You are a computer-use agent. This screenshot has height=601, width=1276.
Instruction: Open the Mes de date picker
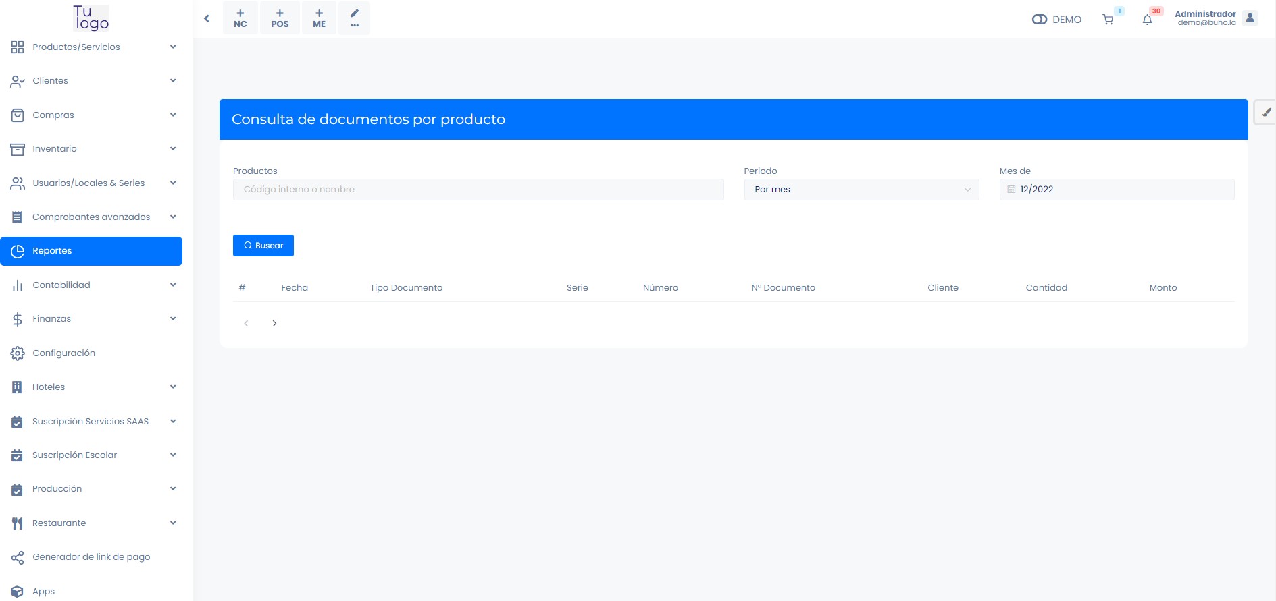(1117, 190)
